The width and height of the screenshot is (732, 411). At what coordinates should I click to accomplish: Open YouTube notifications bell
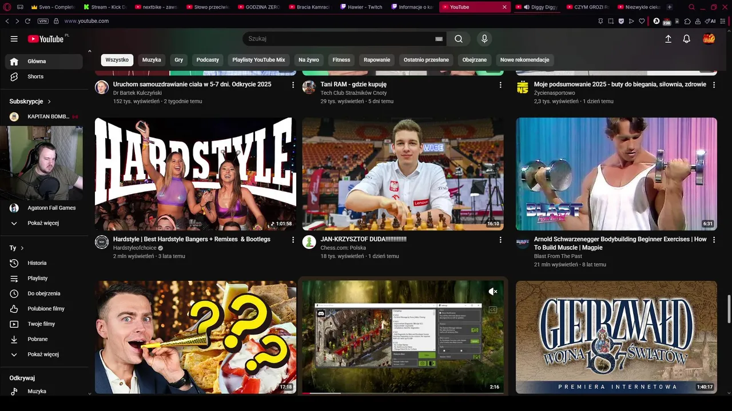tap(687, 39)
